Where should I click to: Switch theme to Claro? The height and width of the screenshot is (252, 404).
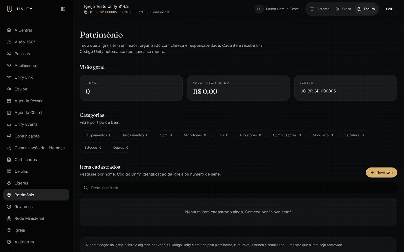[x=343, y=9]
